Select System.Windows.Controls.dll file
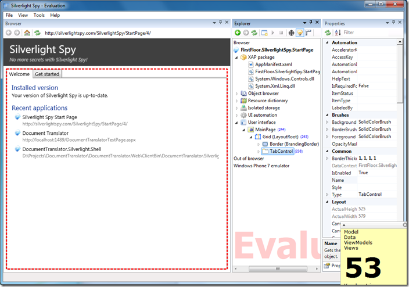The width and height of the screenshot is (409, 287). point(285,79)
